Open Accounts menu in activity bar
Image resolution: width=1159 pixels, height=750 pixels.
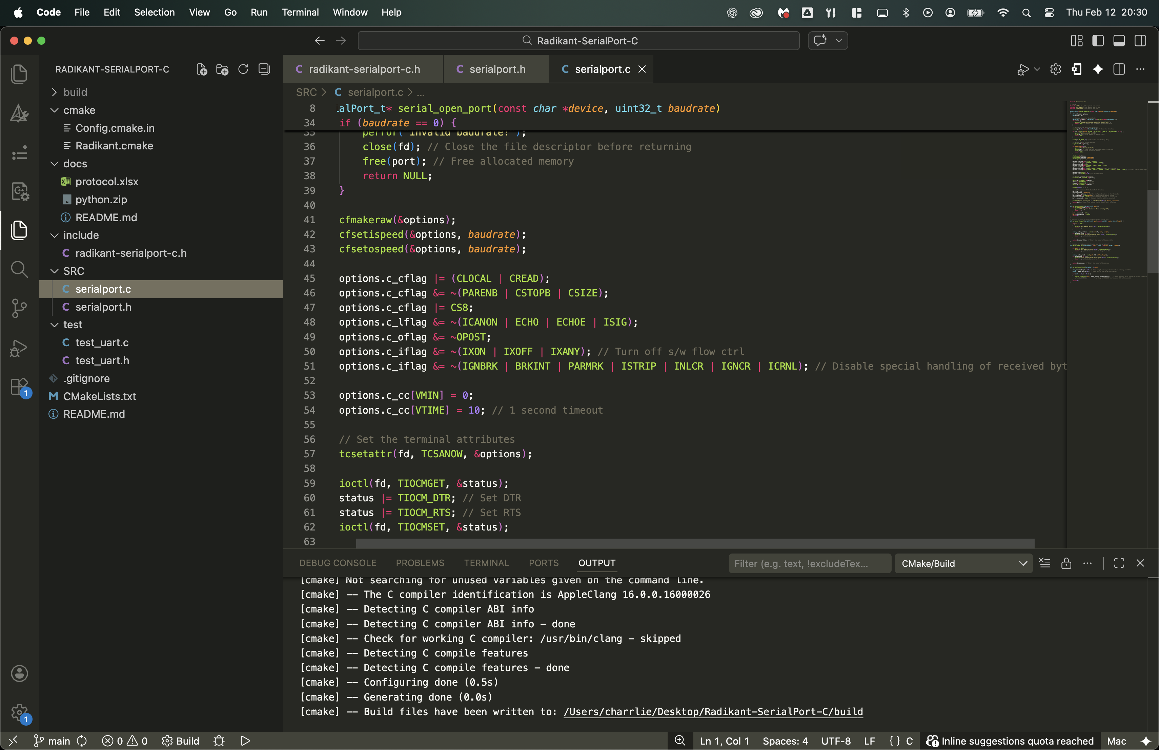click(x=19, y=673)
